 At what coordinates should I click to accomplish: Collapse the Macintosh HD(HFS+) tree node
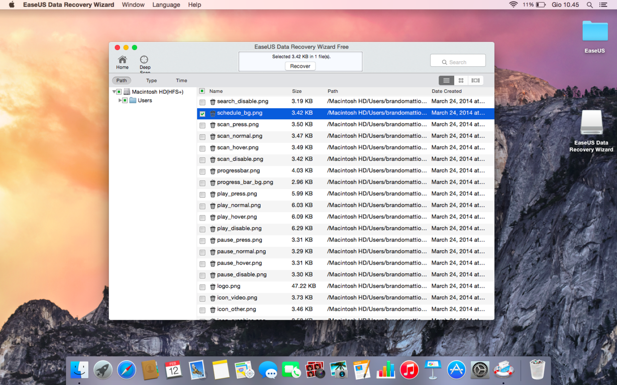click(114, 92)
